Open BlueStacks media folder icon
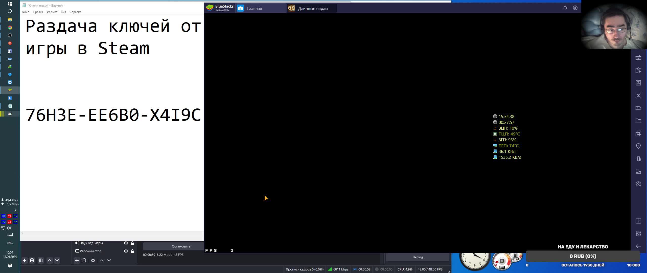Screen dimensions: 647x273 point(638,121)
